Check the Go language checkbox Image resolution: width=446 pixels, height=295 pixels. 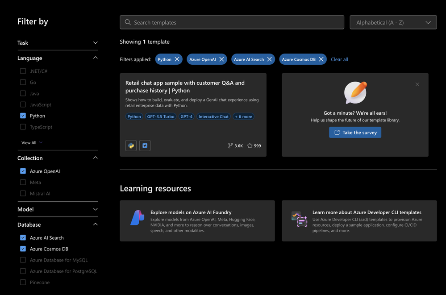click(23, 82)
